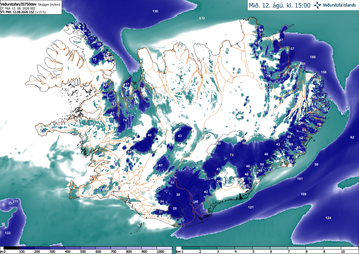
Task: Click the 832 visibility value at top
Action: point(202,18)
